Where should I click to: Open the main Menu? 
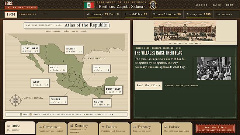(x=229, y=5)
